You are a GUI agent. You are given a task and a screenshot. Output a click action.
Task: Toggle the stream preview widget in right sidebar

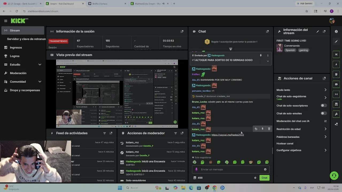336,54
